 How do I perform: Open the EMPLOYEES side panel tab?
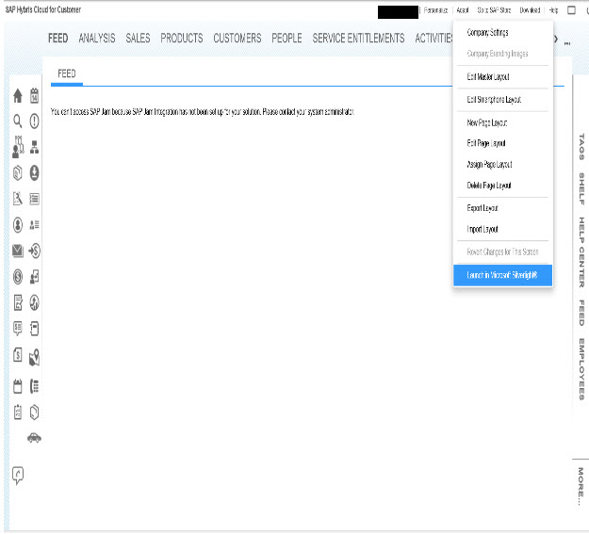[581, 369]
